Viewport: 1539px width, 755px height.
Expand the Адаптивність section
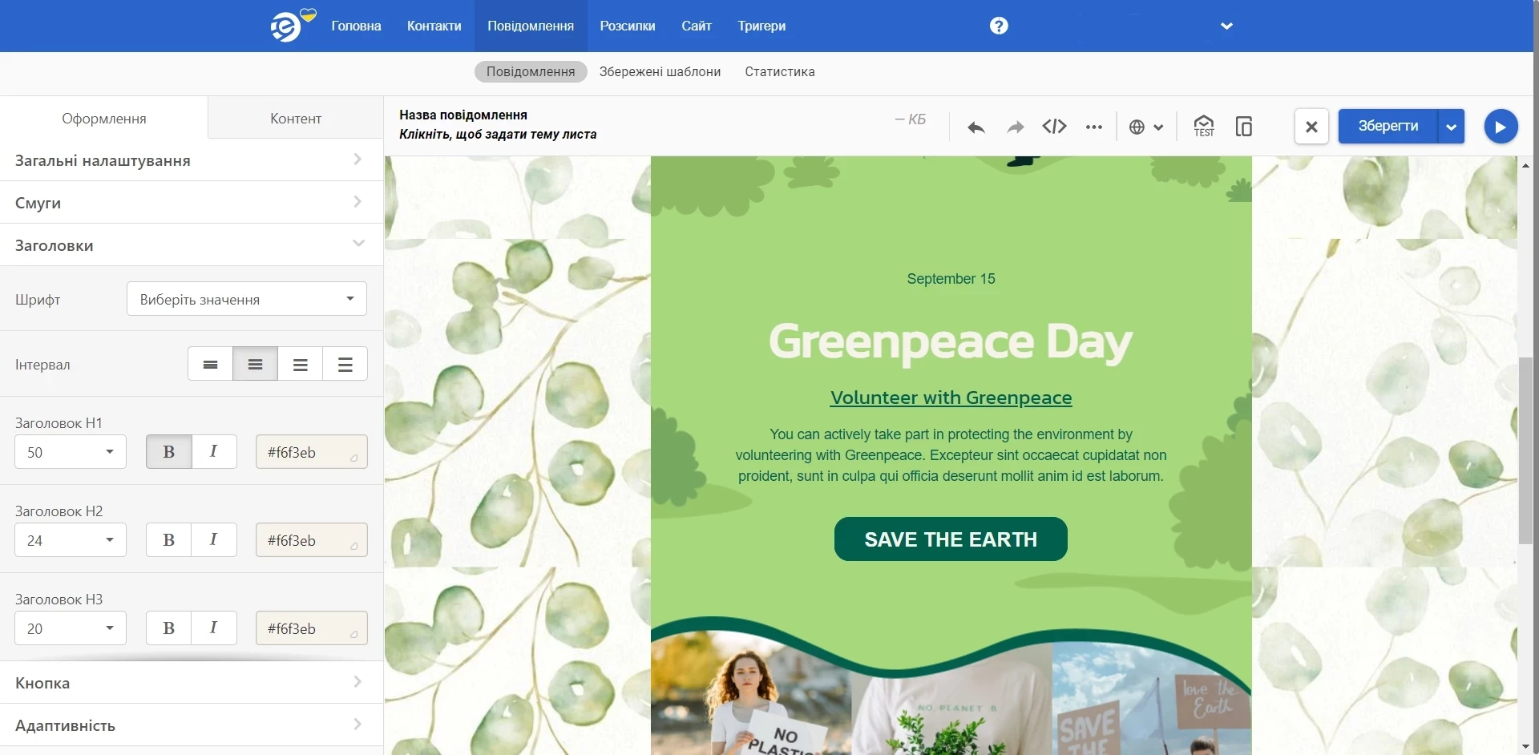(x=192, y=725)
